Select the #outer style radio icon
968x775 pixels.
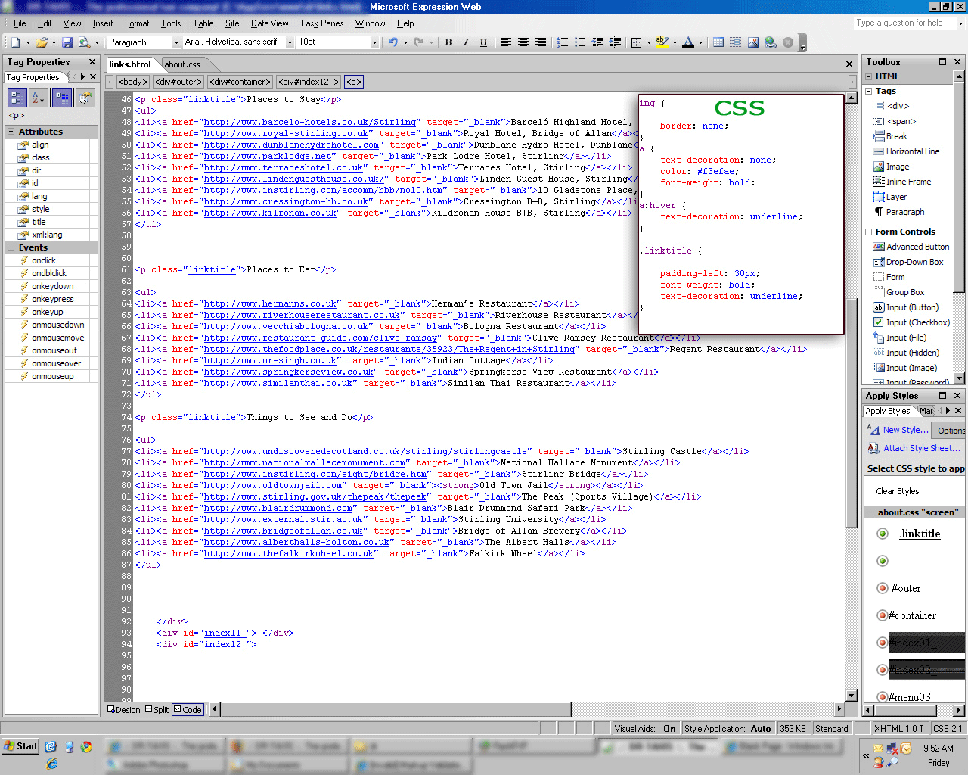(x=882, y=588)
